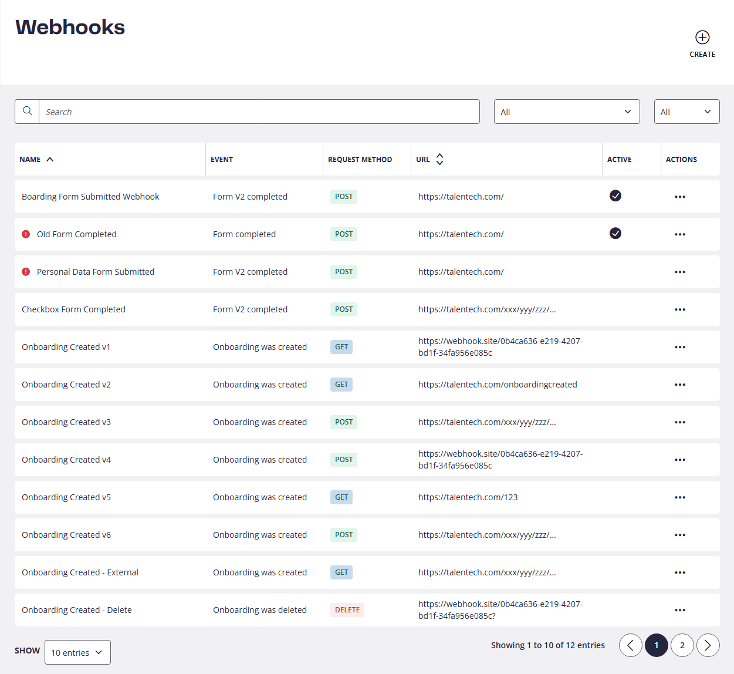Viewport: 734px width, 674px height.
Task: Open actions menu for Onboarding Created - External
Action: pos(680,572)
